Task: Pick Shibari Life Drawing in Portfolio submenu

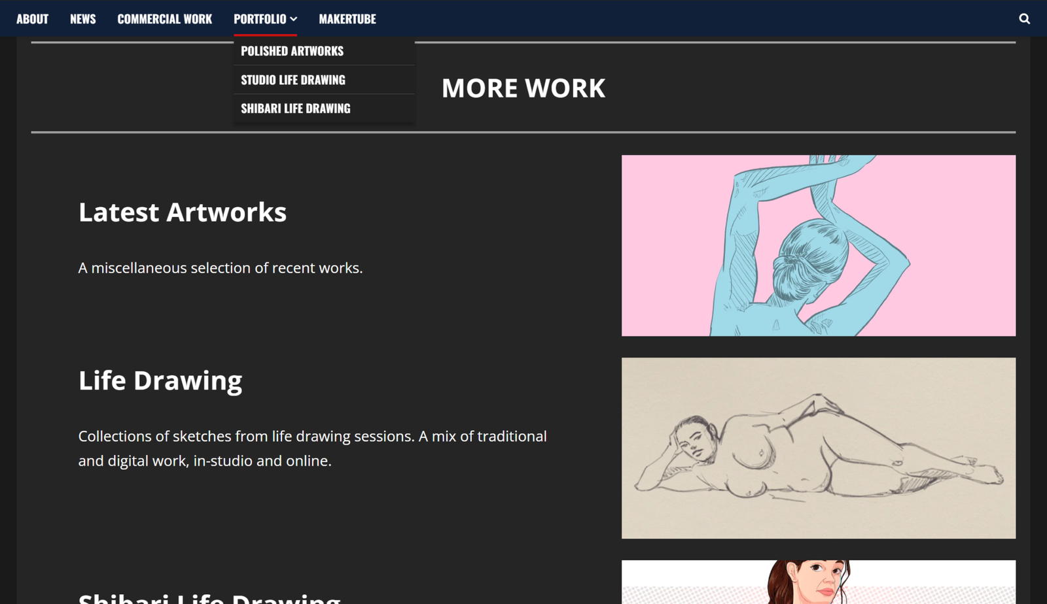Action: 295,109
